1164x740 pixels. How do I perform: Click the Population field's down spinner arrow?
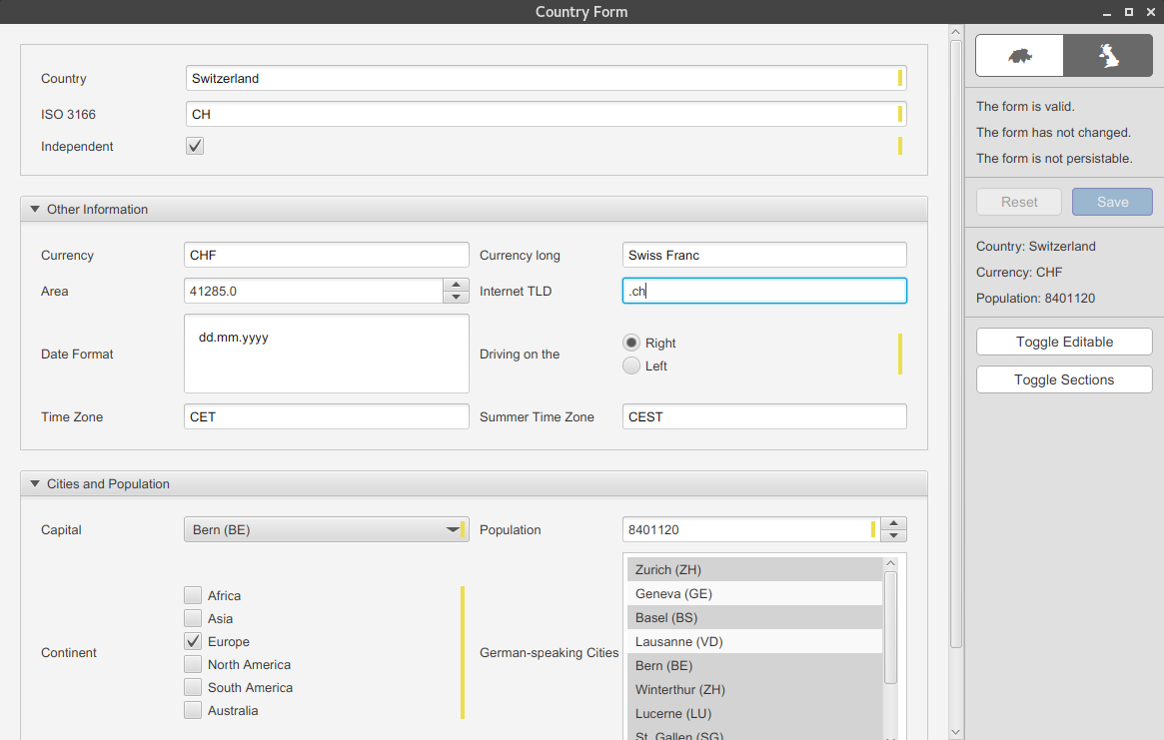point(893,535)
